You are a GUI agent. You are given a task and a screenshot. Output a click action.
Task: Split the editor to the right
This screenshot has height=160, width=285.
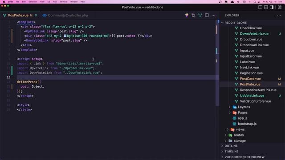(x=207, y=16)
